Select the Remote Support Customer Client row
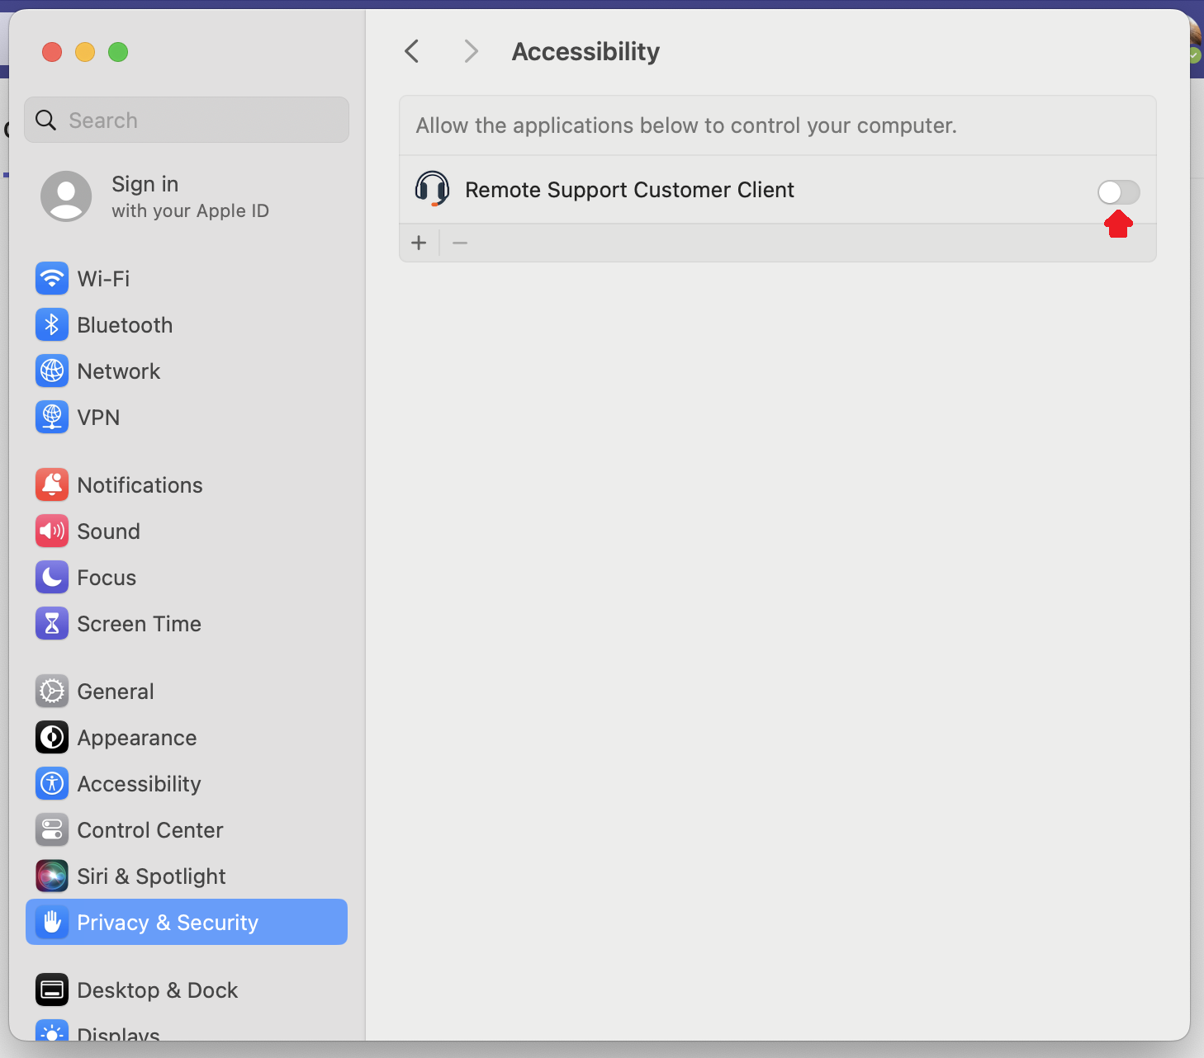1204x1058 pixels. [777, 190]
